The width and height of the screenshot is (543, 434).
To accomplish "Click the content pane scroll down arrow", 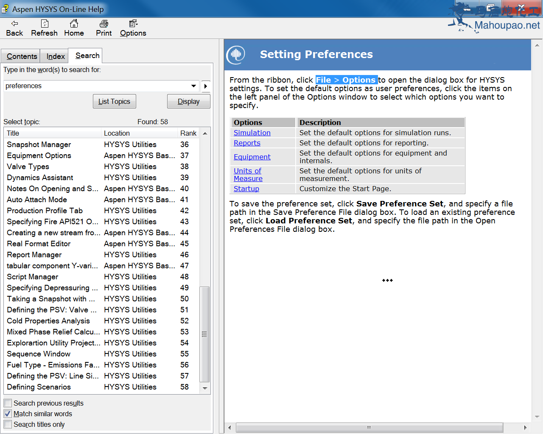I will click(537, 417).
